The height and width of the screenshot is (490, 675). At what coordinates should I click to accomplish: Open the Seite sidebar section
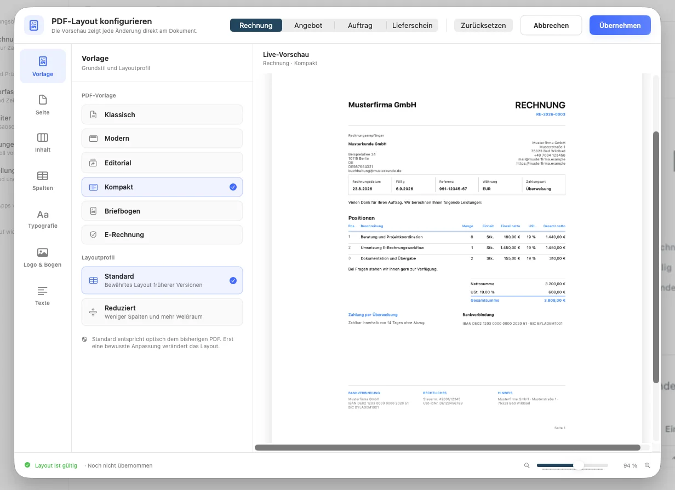(43, 105)
